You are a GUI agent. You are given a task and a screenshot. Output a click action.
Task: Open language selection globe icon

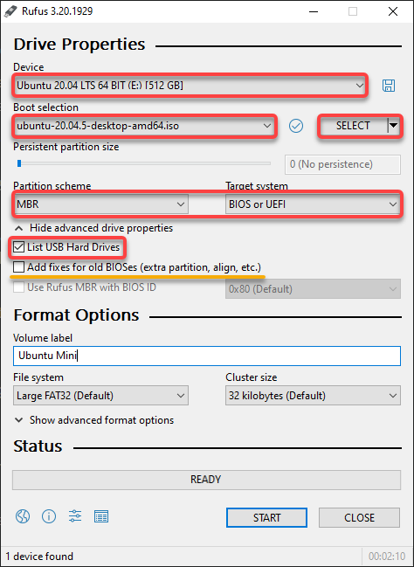click(x=23, y=516)
